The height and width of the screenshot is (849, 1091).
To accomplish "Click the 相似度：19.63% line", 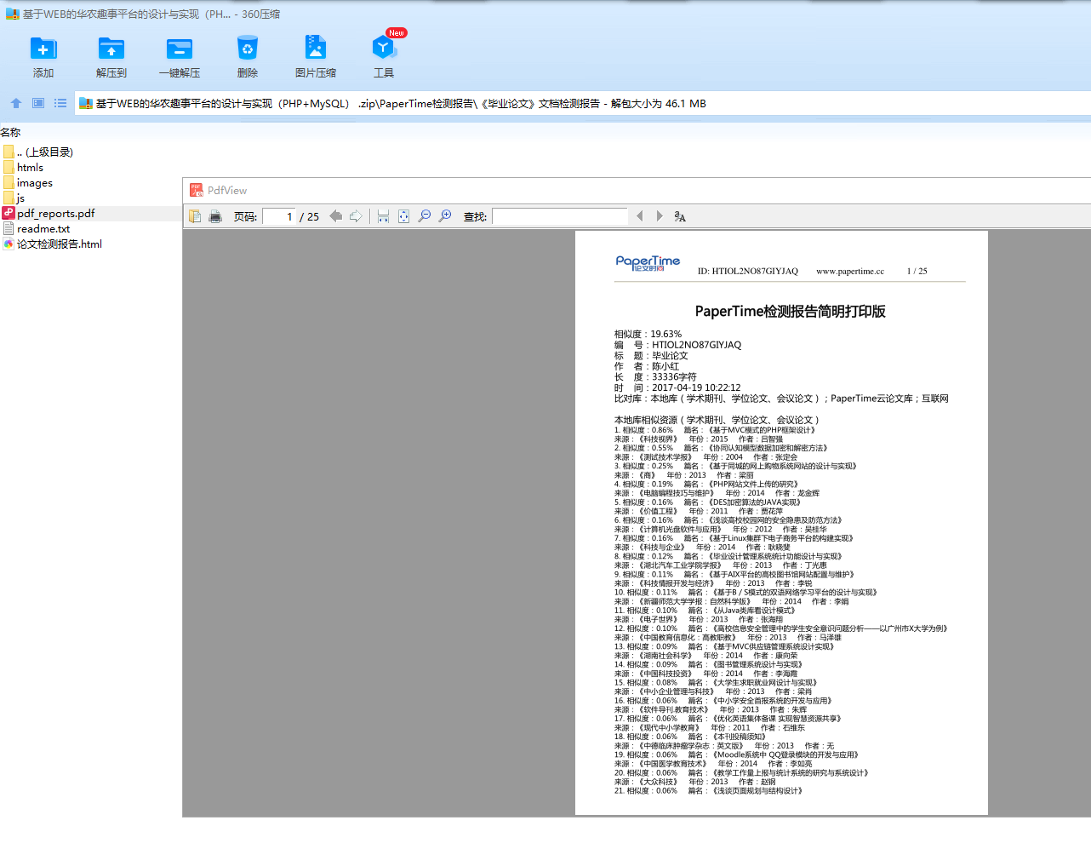I will click(648, 335).
